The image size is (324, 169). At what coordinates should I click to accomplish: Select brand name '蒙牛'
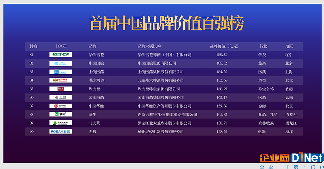[x=92, y=114]
